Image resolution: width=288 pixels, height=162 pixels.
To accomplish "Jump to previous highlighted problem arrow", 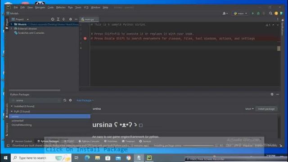I will point(273,25).
